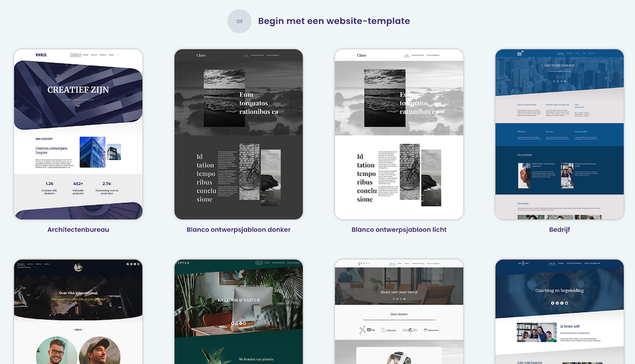Open the Ideaal voor jouw bedrijf template
Viewport: 635px width, 364px height.
[x=399, y=312]
